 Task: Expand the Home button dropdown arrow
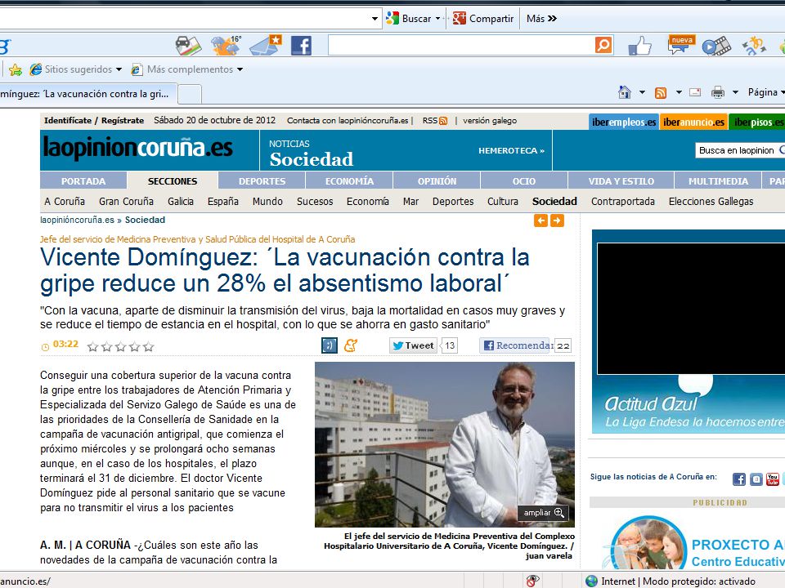click(x=643, y=92)
